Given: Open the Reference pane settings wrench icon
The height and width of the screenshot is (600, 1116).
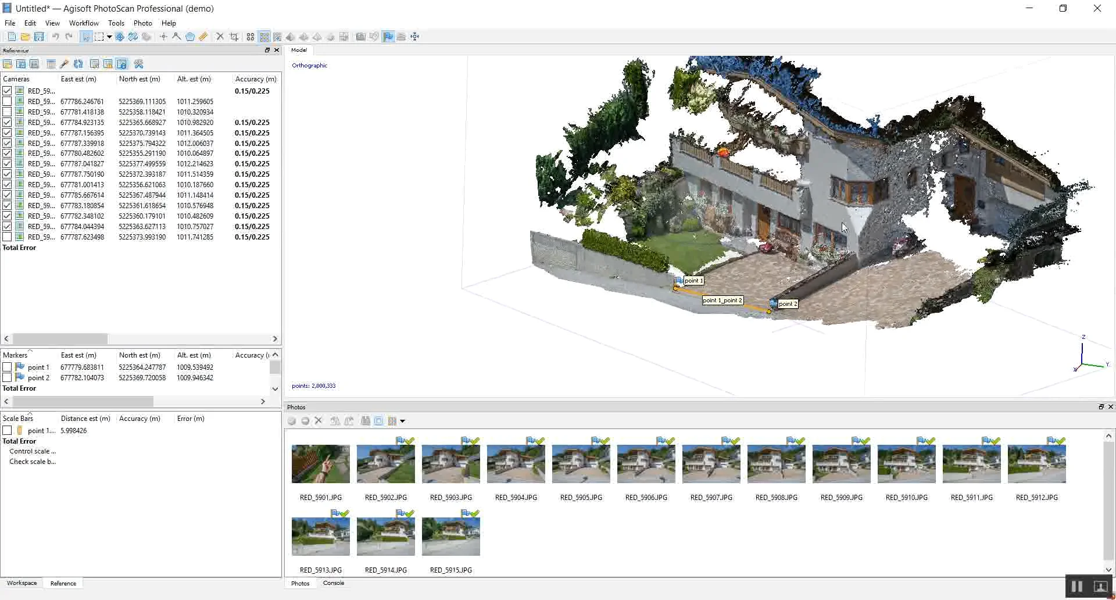Looking at the screenshot, I should pos(139,64).
